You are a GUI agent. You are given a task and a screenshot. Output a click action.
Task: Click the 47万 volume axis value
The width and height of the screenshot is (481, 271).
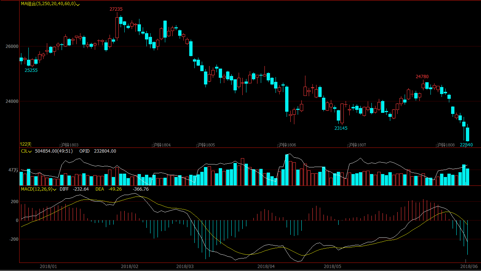[x=13, y=170]
